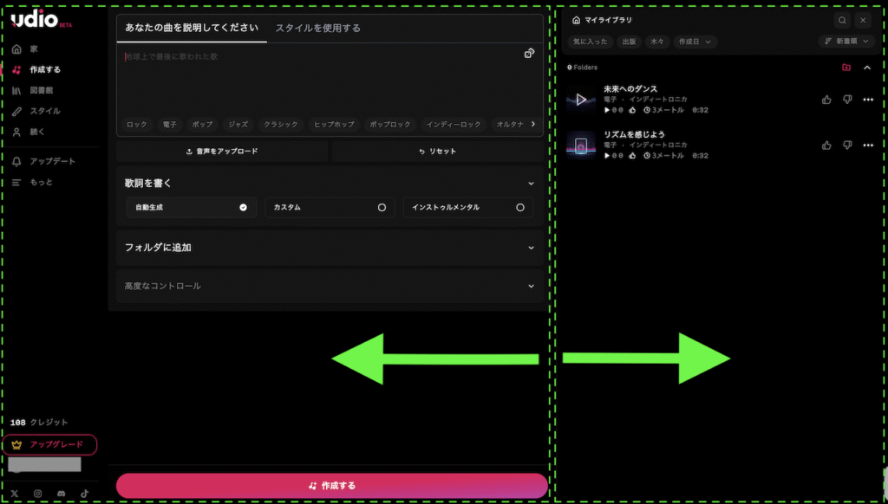888x504 pixels.
Task: Open 図書館 in the left sidebar
Action: (41, 90)
